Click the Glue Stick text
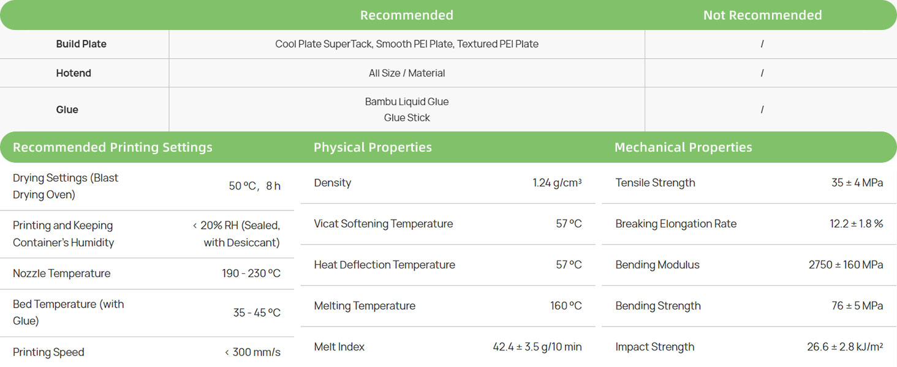The width and height of the screenshot is (897, 367). [407, 117]
